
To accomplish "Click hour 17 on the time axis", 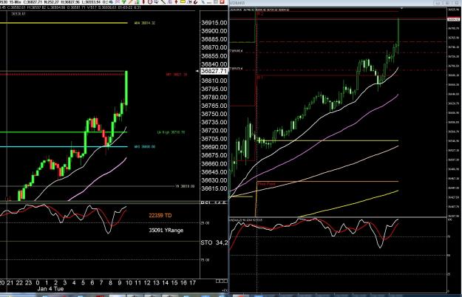I will click(x=192, y=282).
